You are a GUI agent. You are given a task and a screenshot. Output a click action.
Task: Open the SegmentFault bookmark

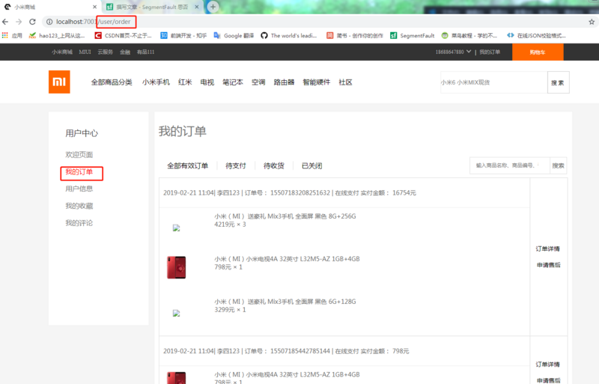coord(413,35)
